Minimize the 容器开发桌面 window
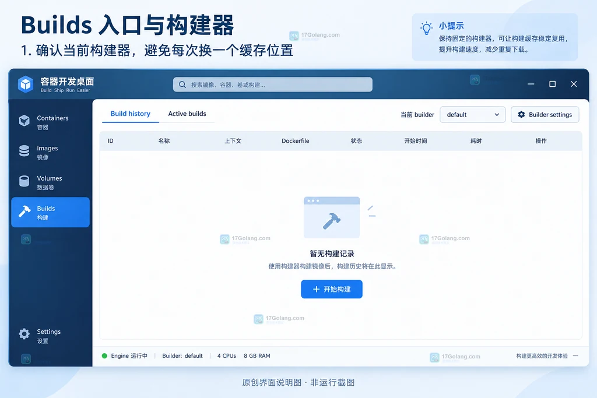 coord(531,84)
